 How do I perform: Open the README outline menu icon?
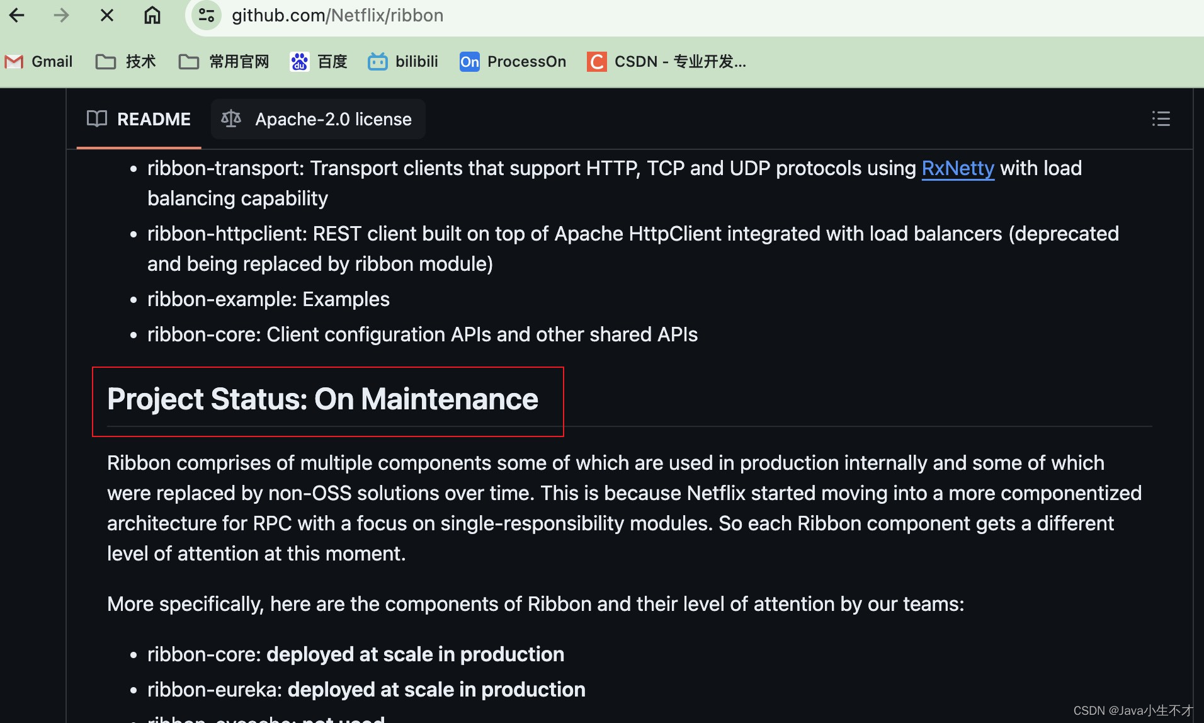click(1161, 119)
